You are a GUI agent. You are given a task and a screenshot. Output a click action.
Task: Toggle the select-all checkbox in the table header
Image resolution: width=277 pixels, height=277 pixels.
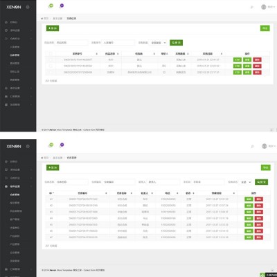point(51,54)
